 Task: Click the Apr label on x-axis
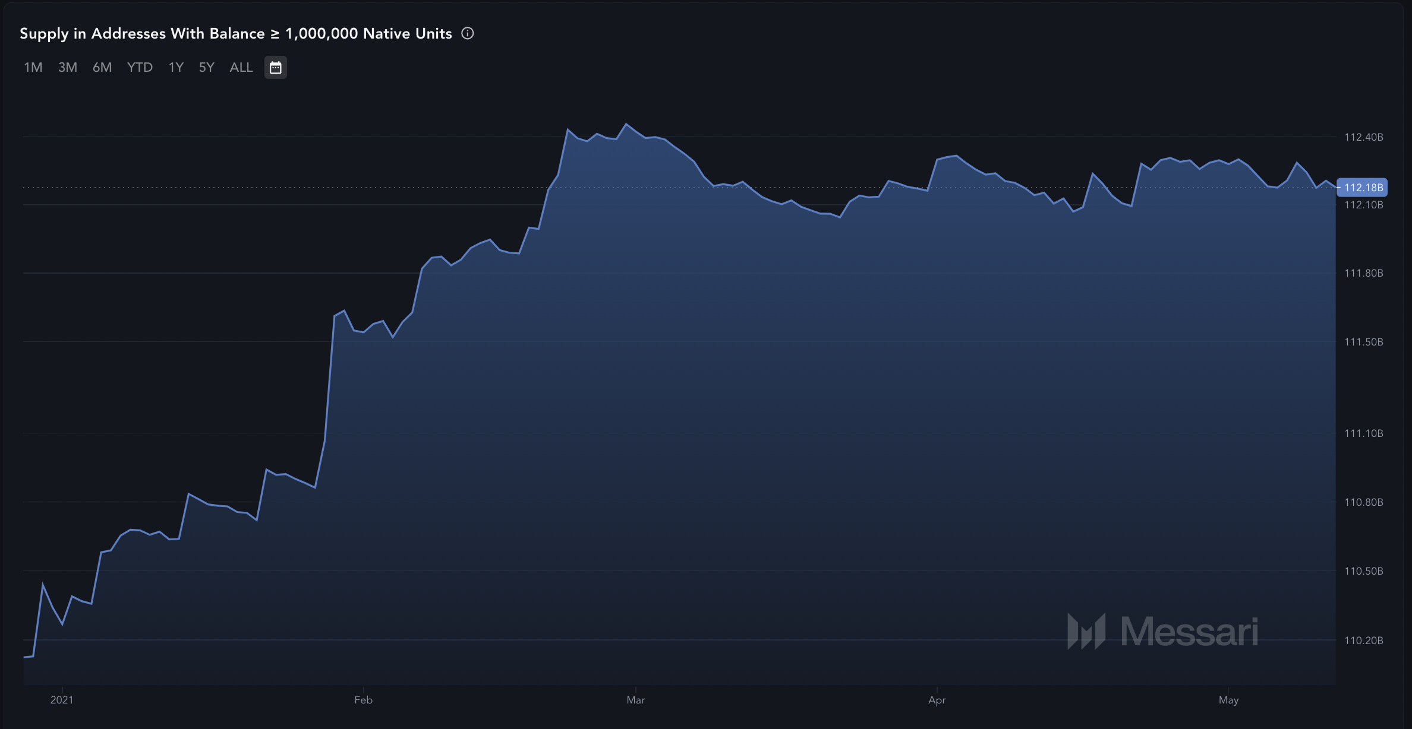(937, 700)
